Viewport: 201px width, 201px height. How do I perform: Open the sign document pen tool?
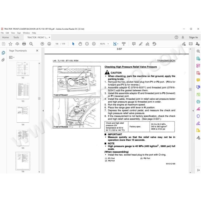click(147, 44)
